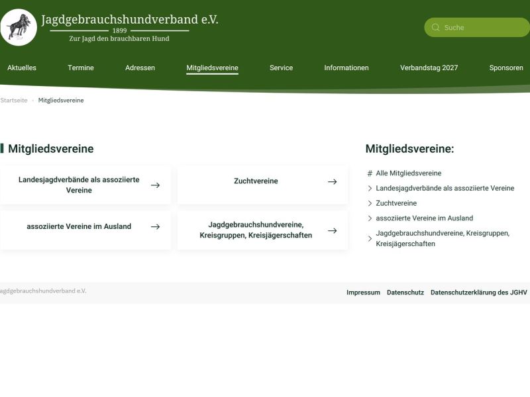Open Jagdgebrauchshundvereine, Kreisgruppen, Kreisjägerschaften card
Screen dimensions: 530x397
(262, 230)
